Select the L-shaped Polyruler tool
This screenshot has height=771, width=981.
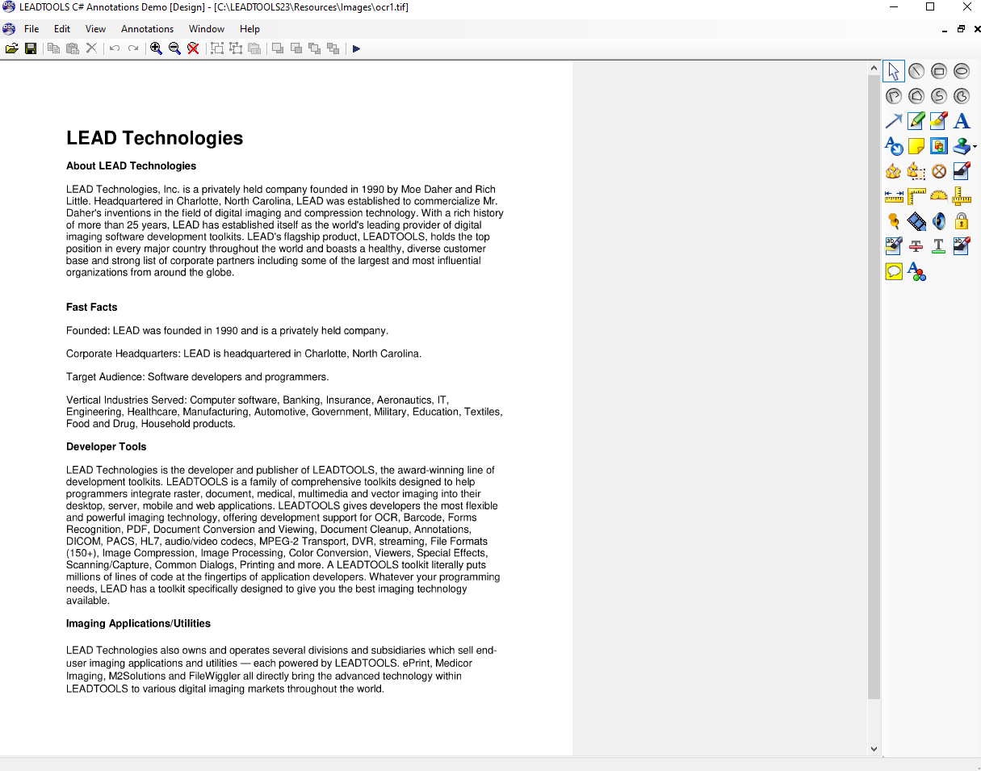pyautogui.click(x=916, y=196)
